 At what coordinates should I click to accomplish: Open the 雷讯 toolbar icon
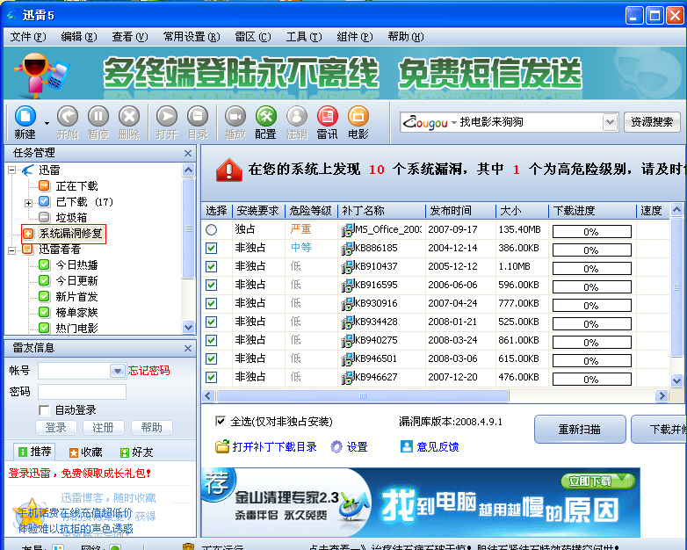[x=327, y=118]
